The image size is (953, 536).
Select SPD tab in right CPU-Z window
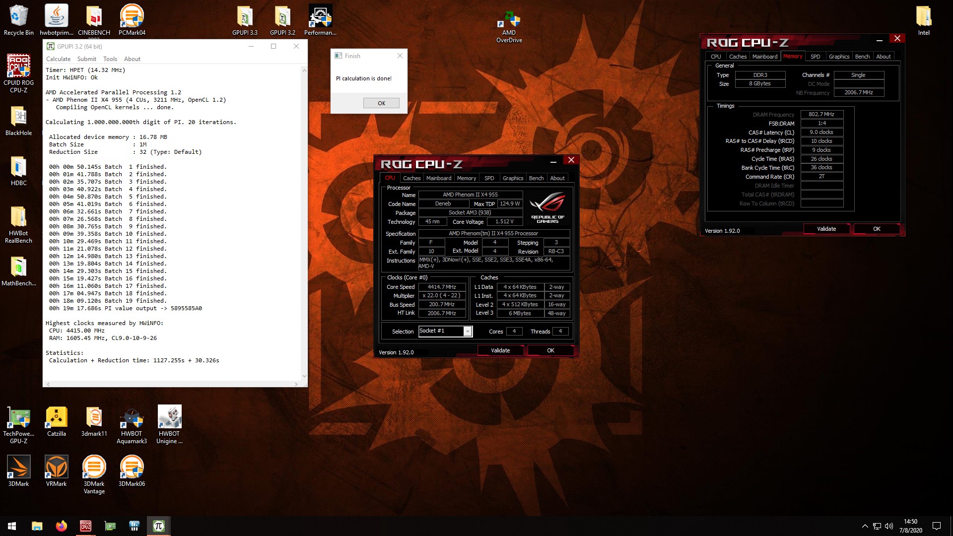click(815, 57)
